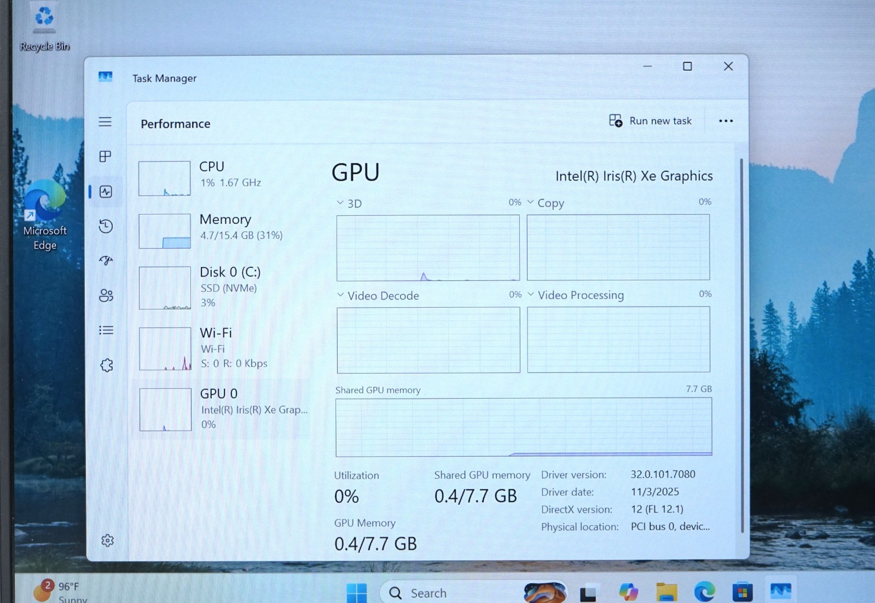This screenshot has width=875, height=603.
Task: Open Task Manager Settings gear icon
Action: [107, 541]
